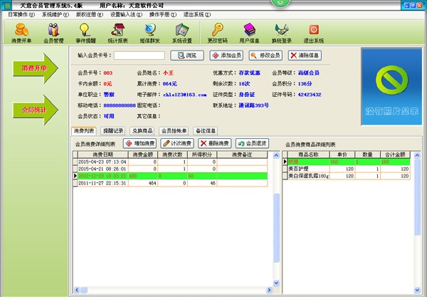Click 换班登录 handshake icon

coord(282,33)
